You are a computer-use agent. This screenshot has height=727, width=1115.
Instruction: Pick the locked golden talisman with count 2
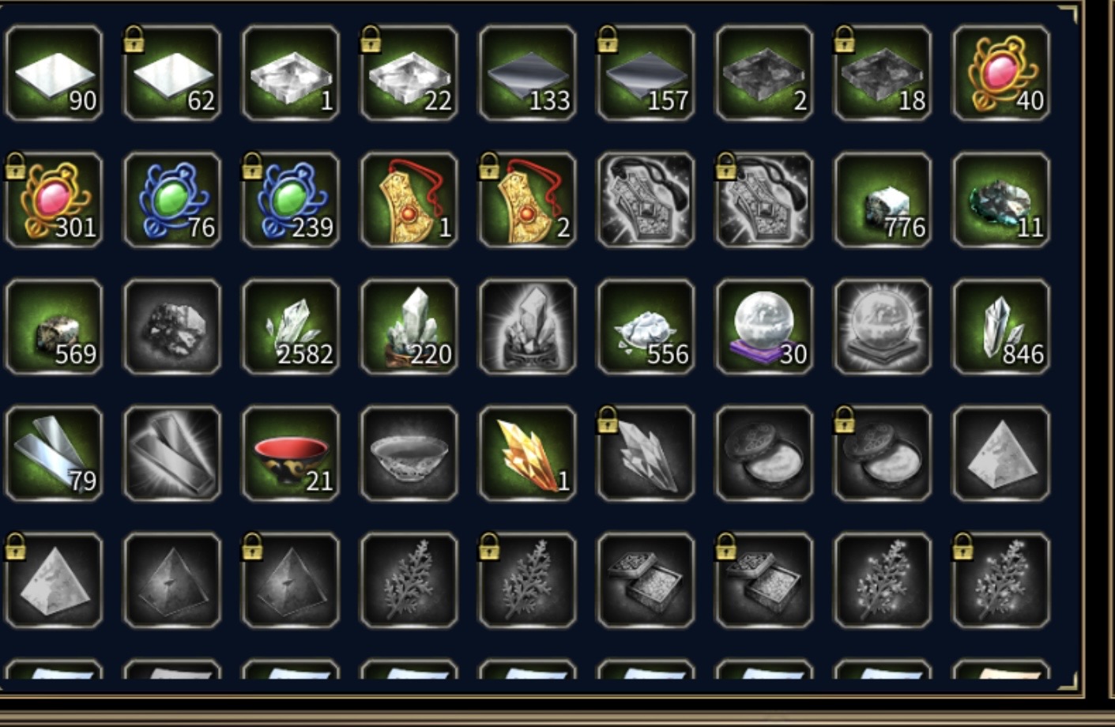coord(527,200)
